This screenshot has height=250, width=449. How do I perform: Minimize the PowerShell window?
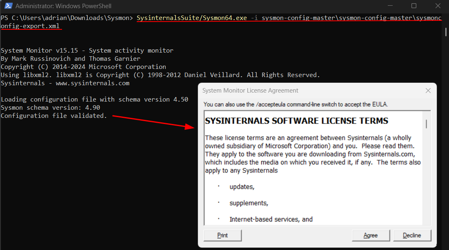coord(391,6)
